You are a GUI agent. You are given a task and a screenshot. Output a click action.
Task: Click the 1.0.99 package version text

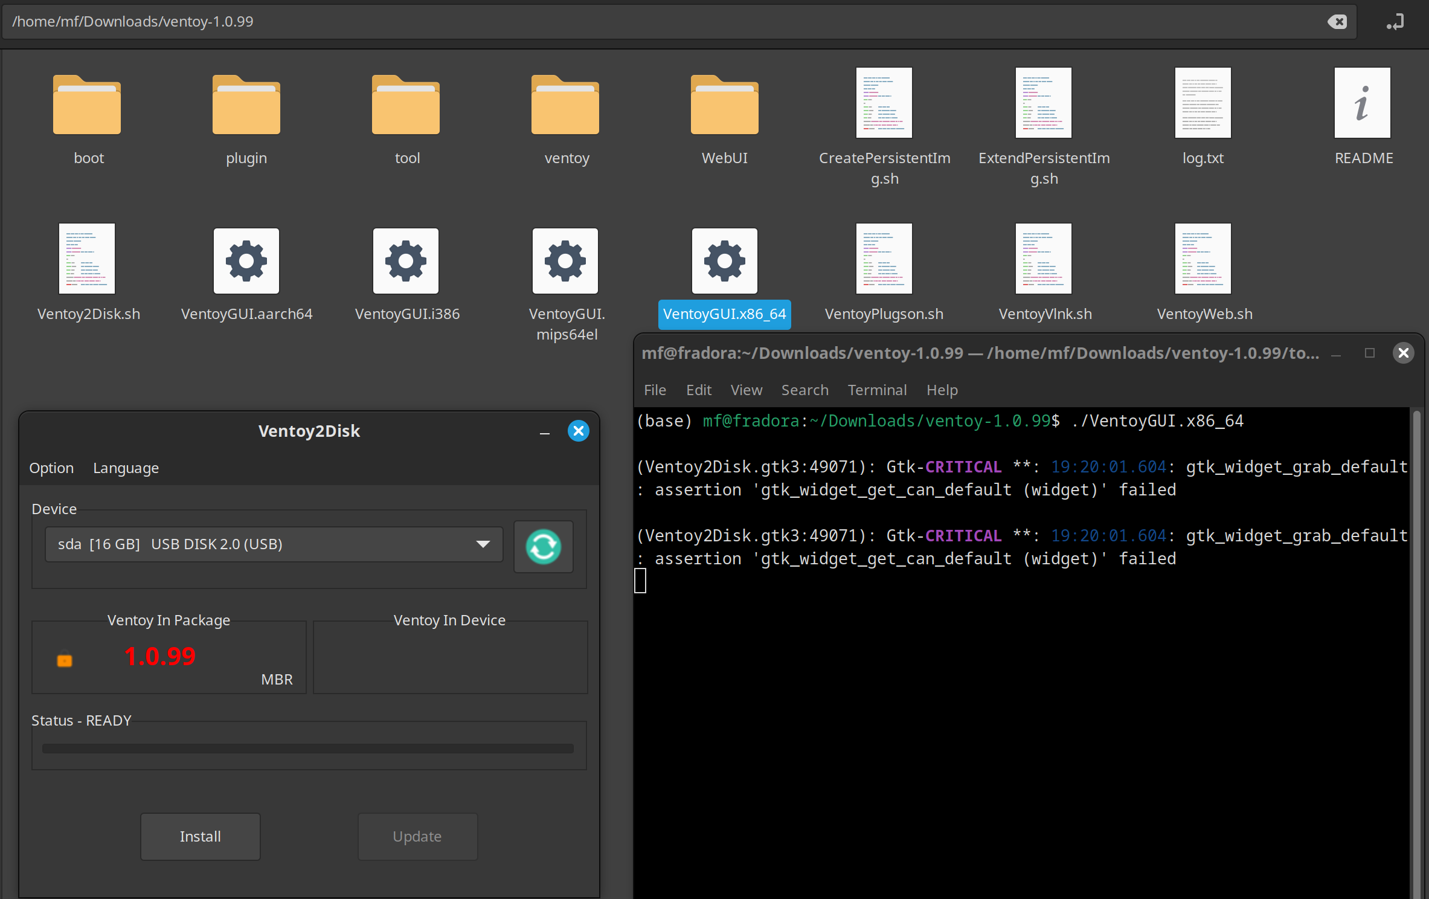(160, 656)
